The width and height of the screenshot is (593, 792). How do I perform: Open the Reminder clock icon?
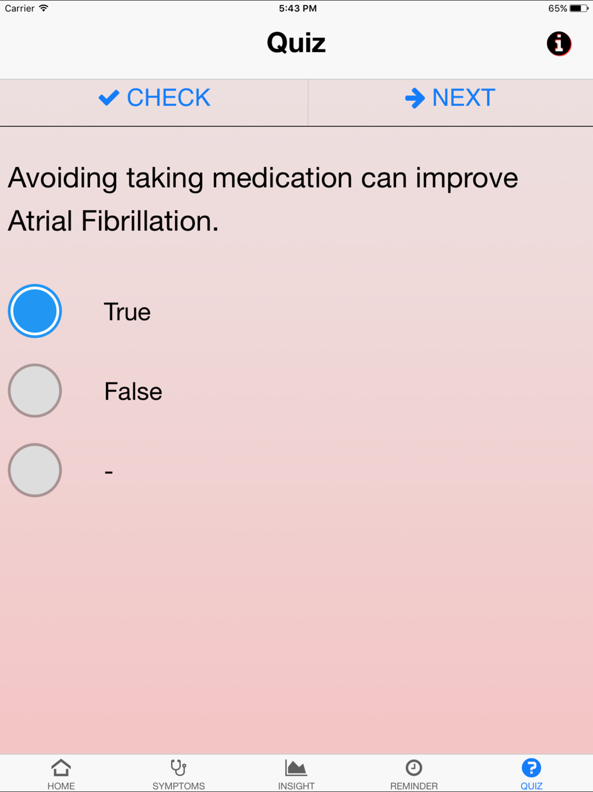pyautogui.click(x=414, y=768)
